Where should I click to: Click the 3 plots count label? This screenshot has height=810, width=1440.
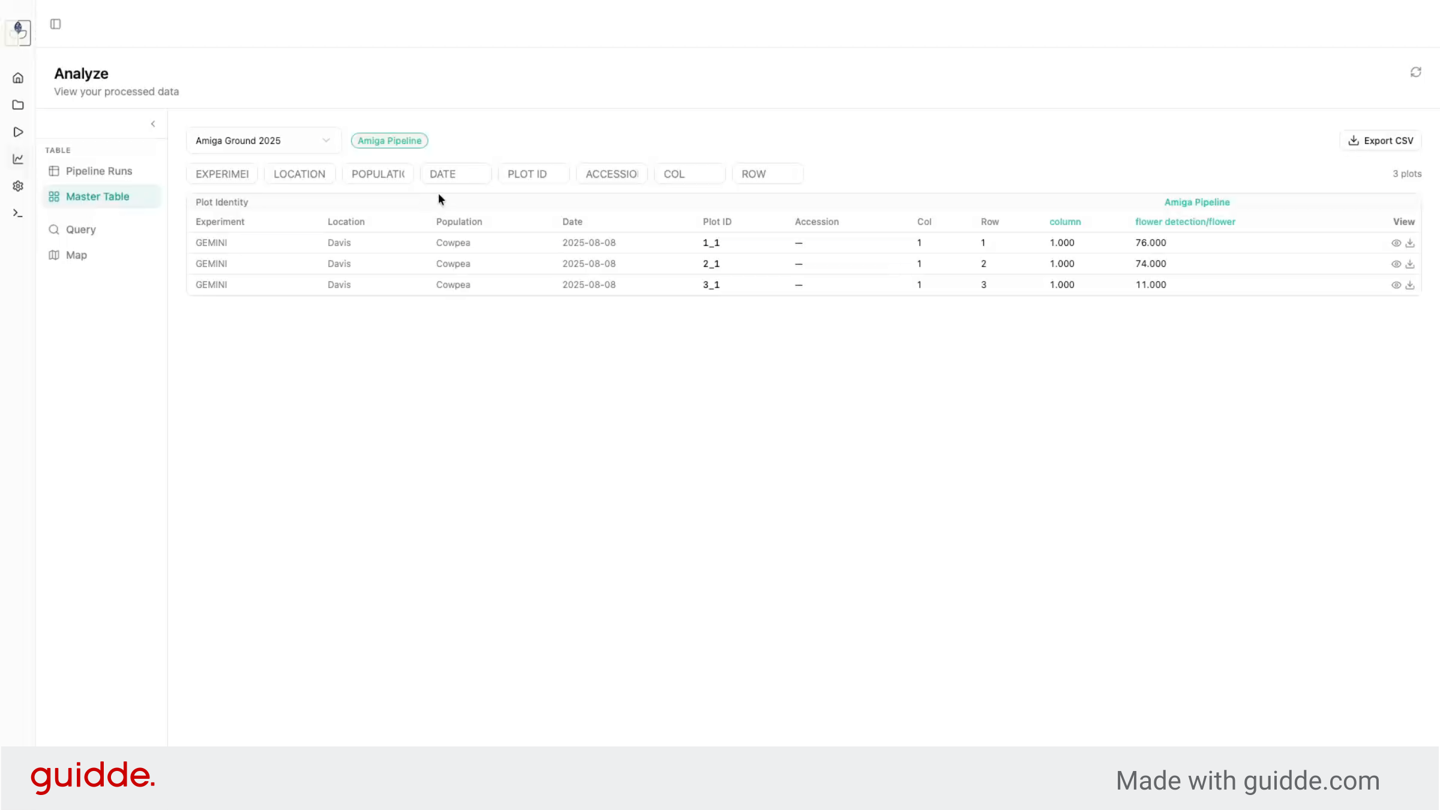pyautogui.click(x=1407, y=173)
